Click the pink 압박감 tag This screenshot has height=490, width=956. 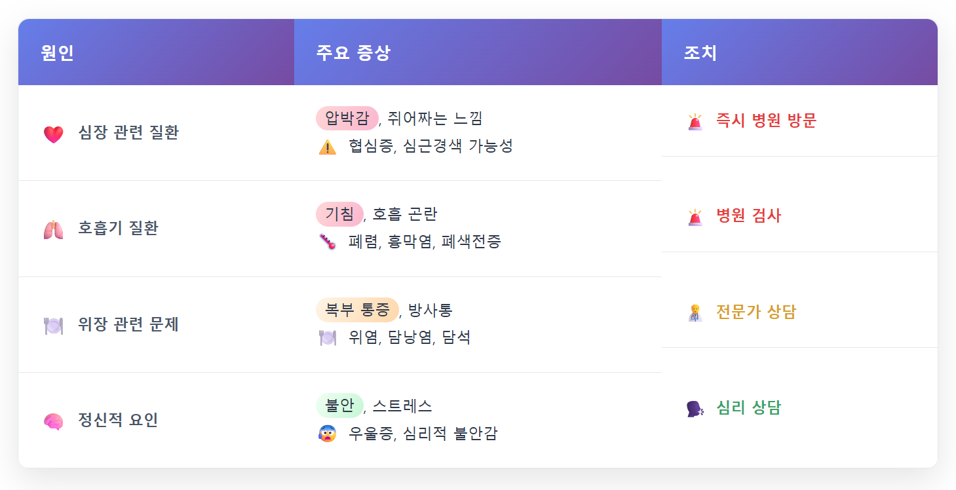point(347,119)
